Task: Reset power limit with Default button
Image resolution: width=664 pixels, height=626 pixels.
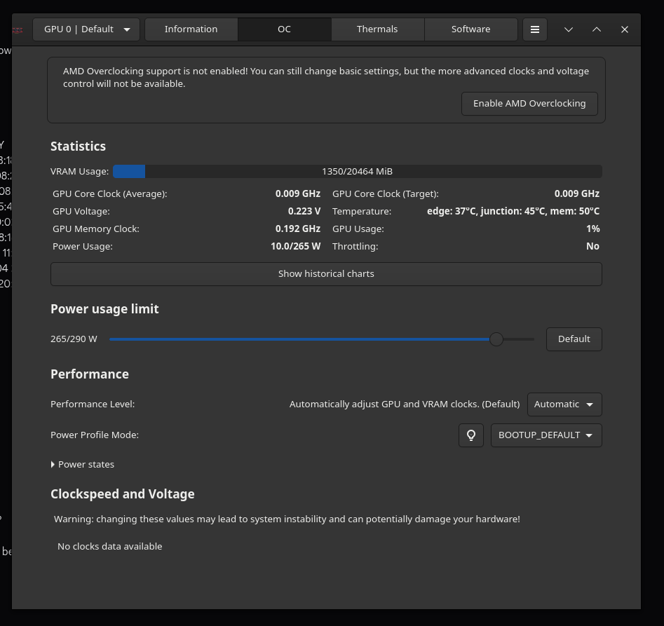Action: [574, 339]
